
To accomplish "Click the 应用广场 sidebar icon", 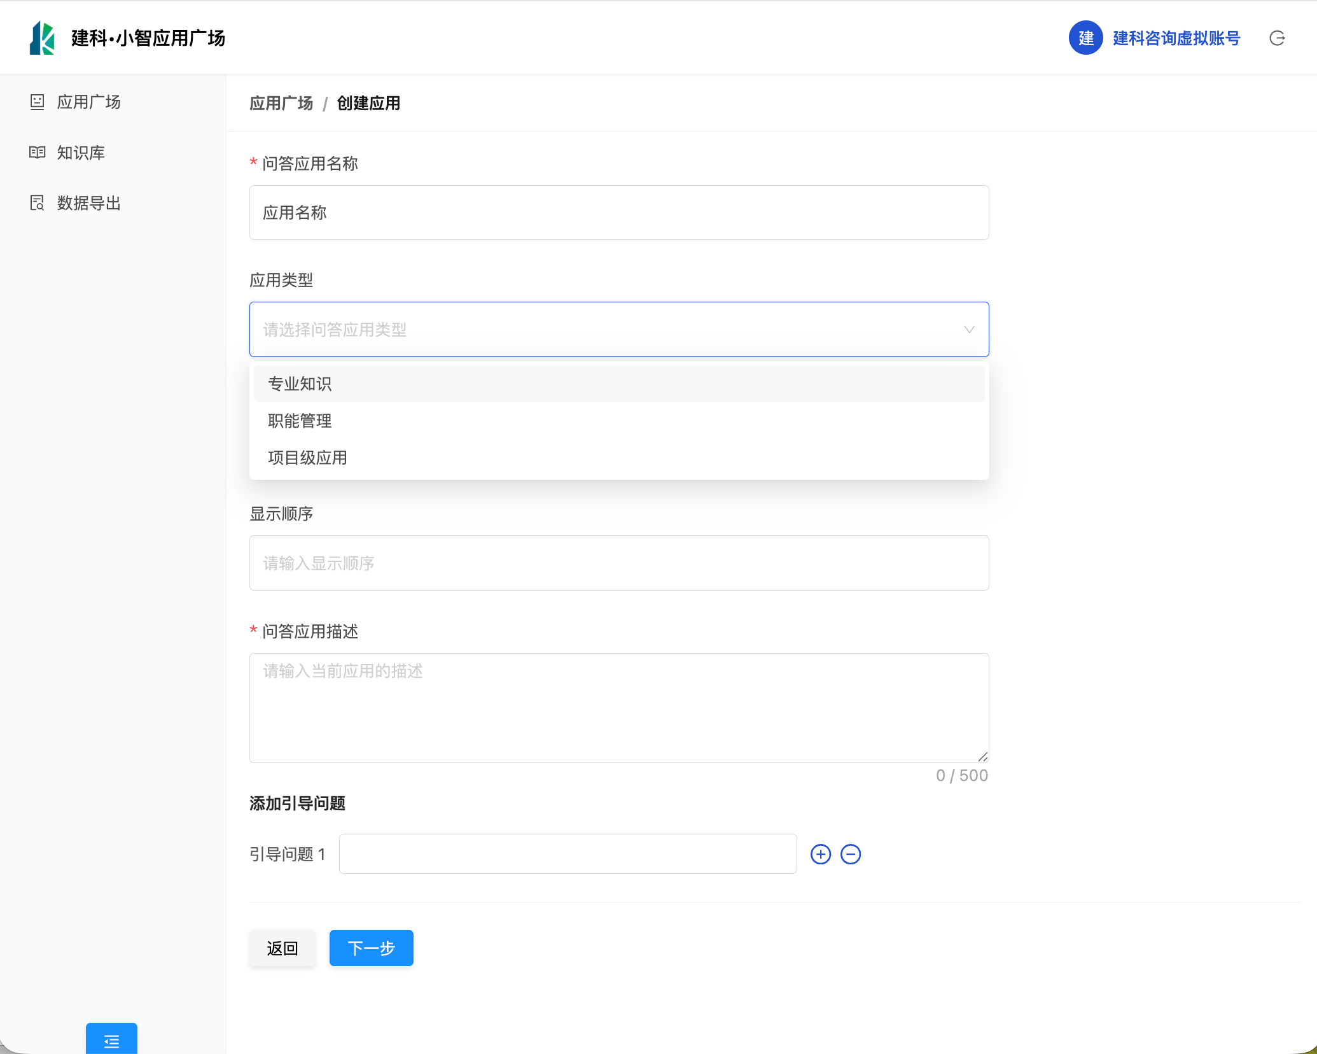I will pos(38,102).
